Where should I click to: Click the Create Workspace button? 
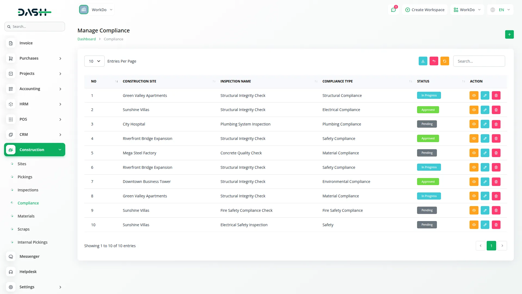coord(425,10)
